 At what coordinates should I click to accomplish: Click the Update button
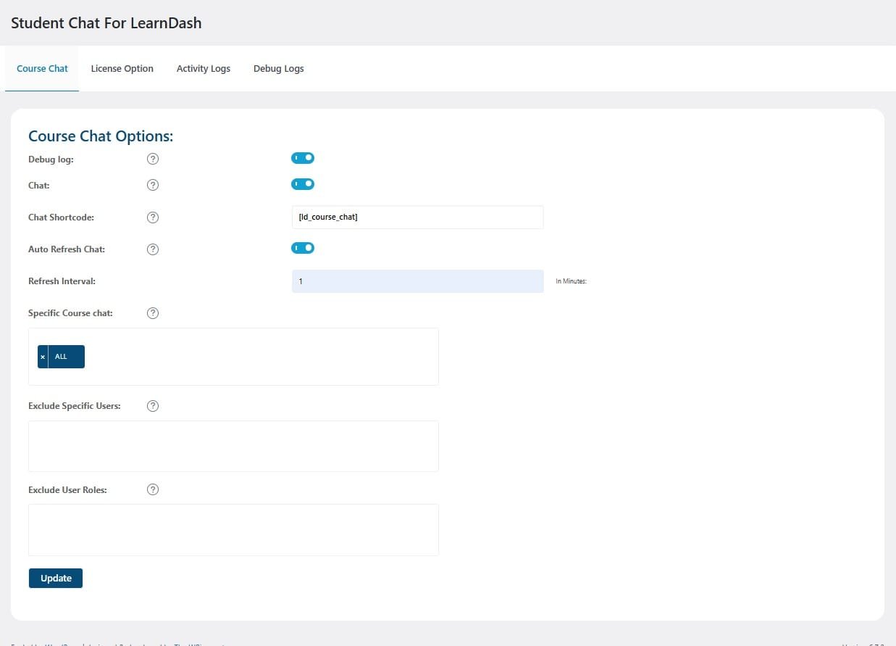pyautogui.click(x=56, y=578)
